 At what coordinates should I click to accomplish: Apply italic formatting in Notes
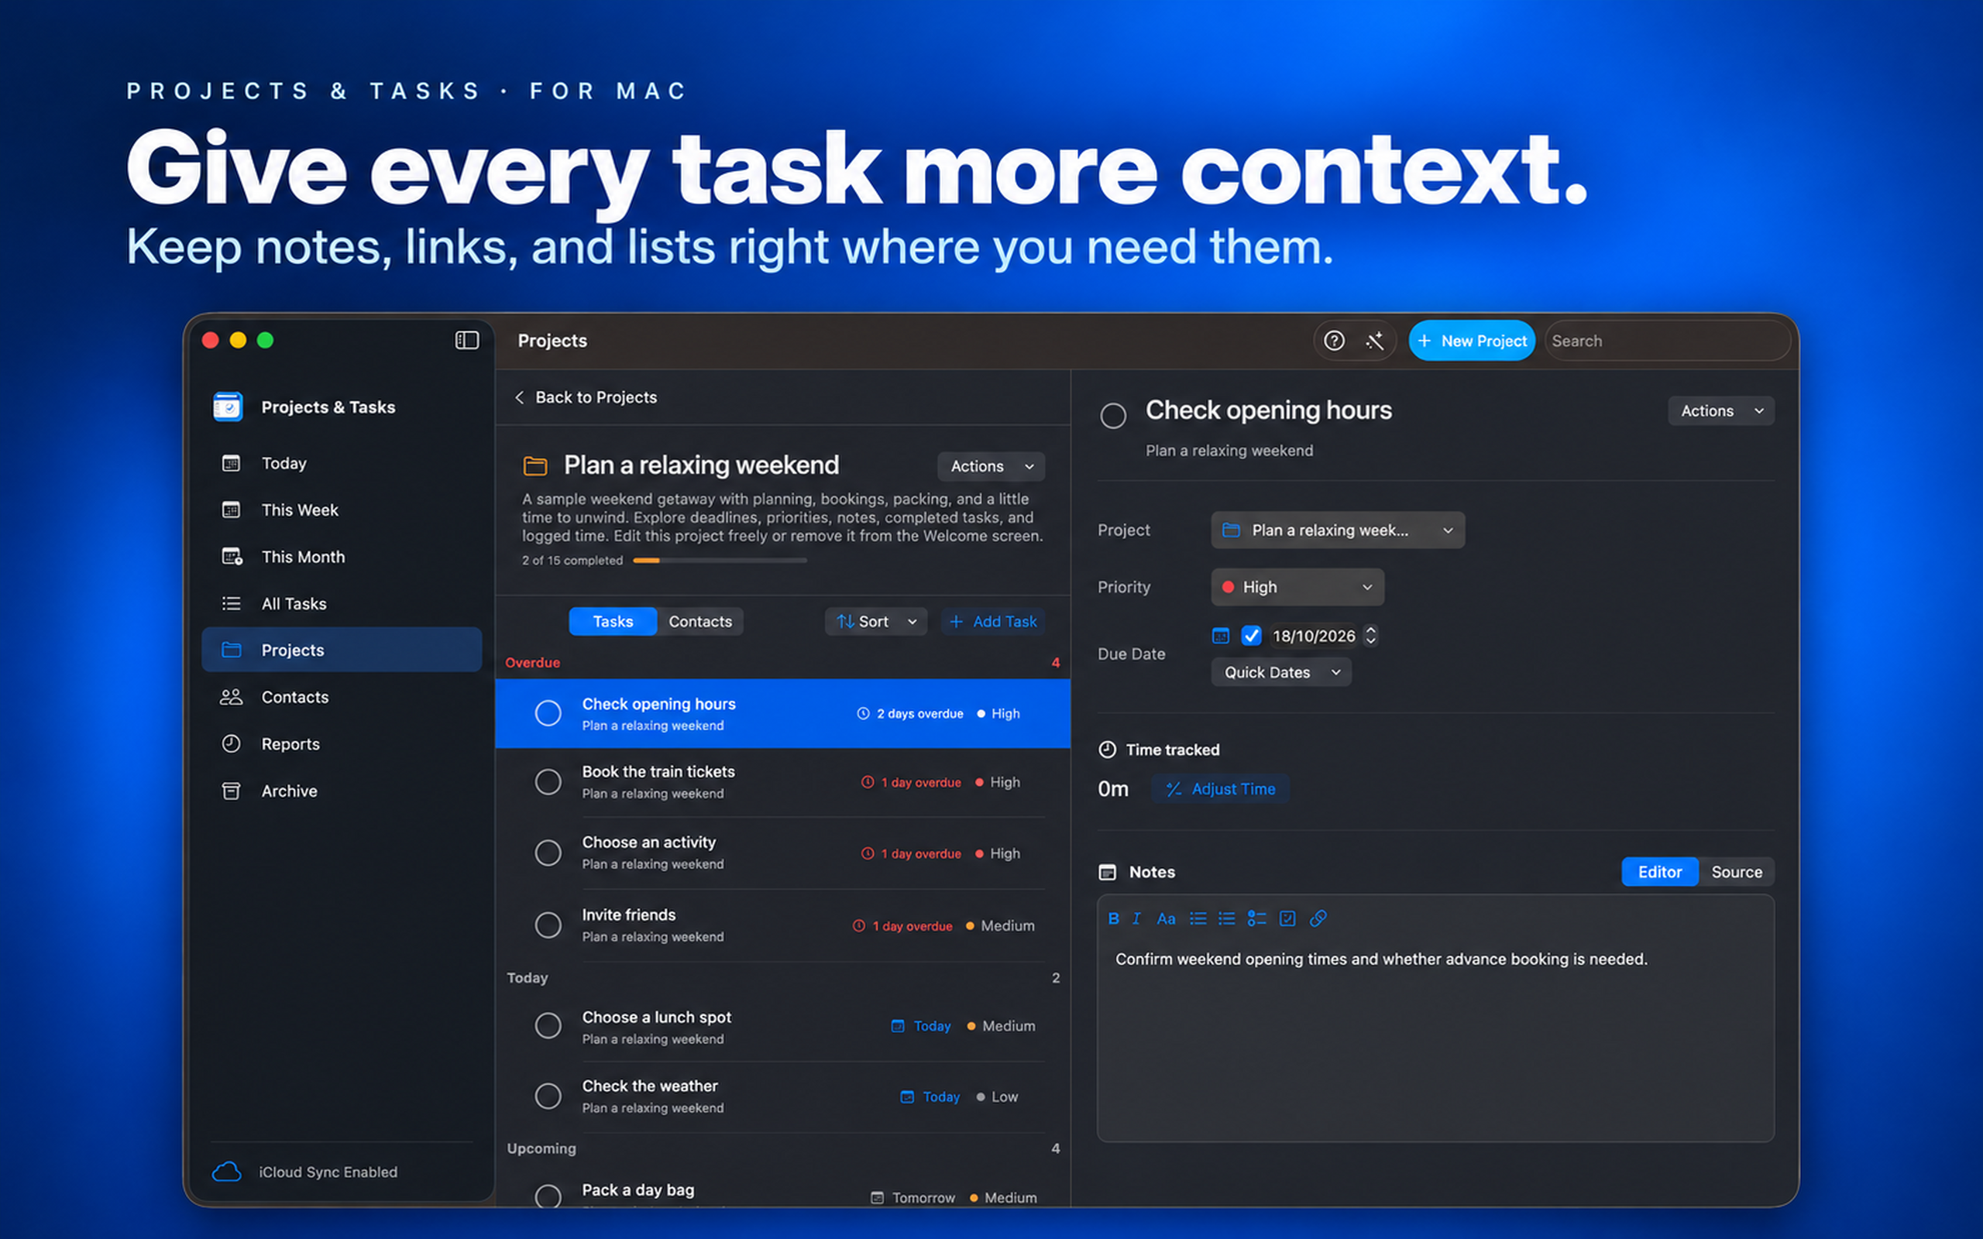click(1136, 918)
